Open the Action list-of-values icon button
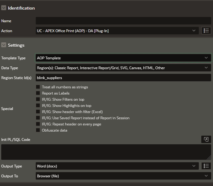 206,31
